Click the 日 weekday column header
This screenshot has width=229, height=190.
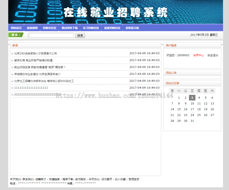(x=172, y=91)
